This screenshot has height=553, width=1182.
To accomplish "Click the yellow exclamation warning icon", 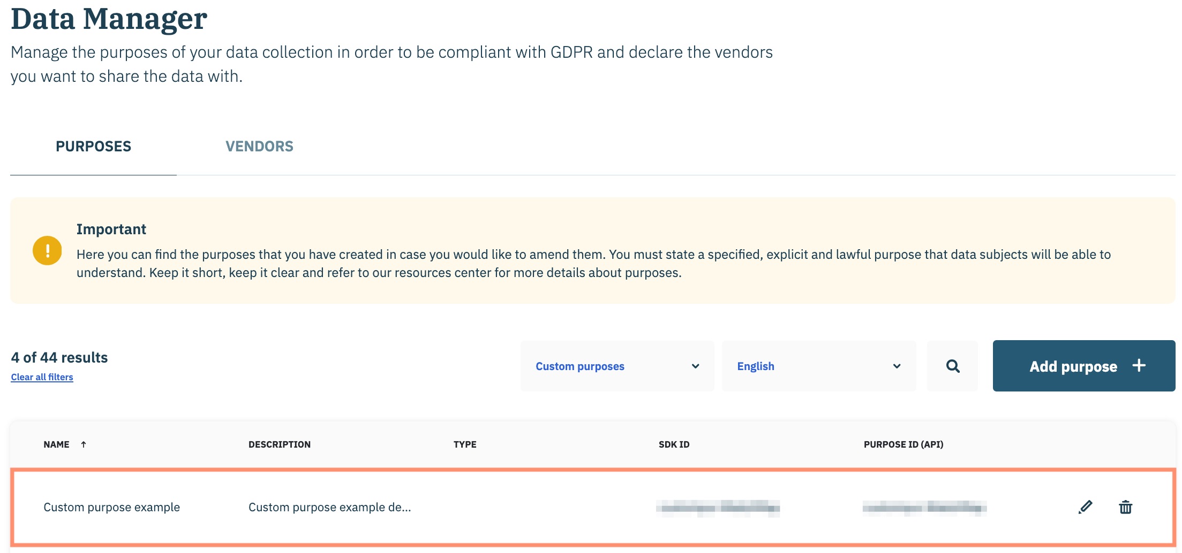I will pyautogui.click(x=47, y=250).
